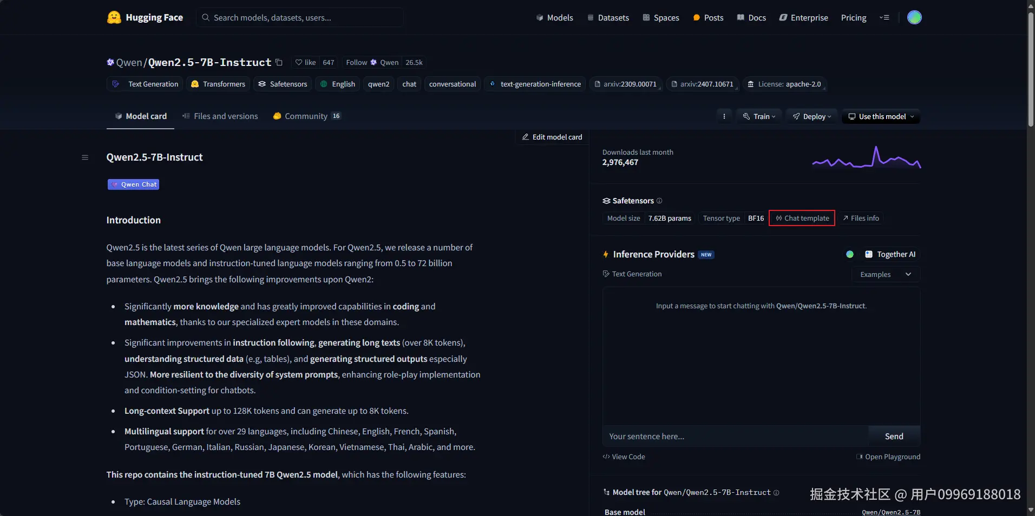Screen dimensions: 1035x516
Task: Copy model name with the copy icon
Action: 279,62
